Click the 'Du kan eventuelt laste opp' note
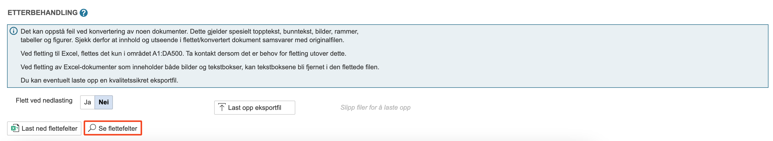Viewport: 773px width, 141px height. [99, 80]
